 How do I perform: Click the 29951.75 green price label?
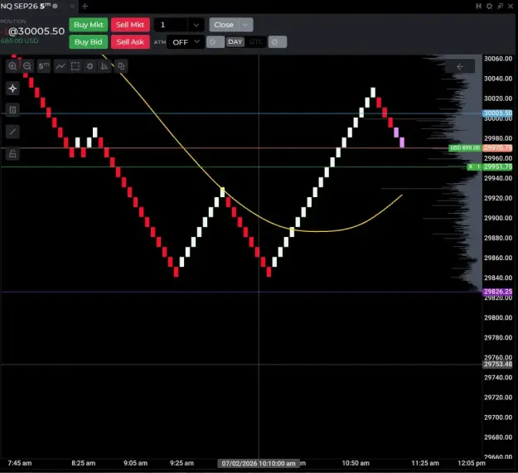pos(498,167)
